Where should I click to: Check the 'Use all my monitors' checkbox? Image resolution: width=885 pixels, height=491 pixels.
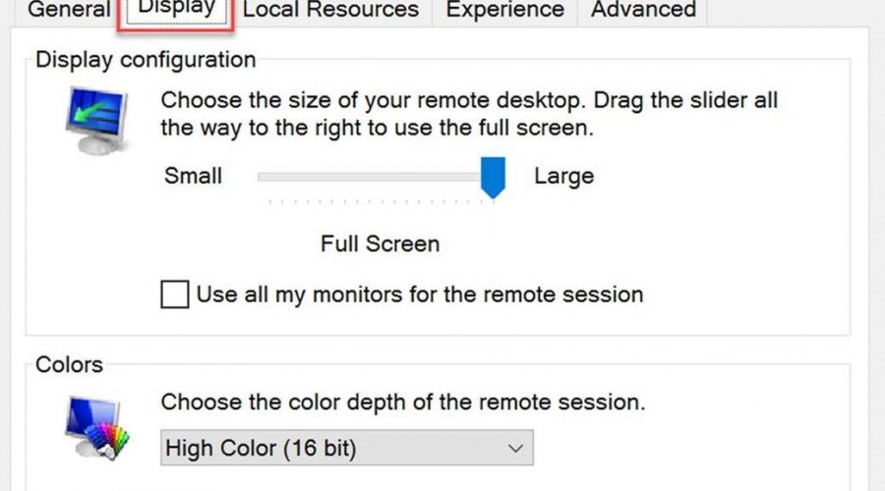(x=175, y=295)
